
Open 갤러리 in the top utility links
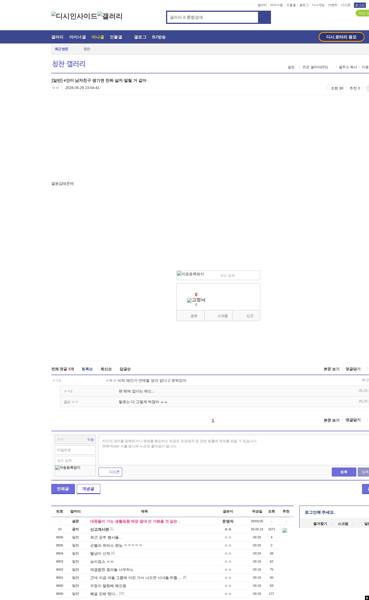(x=262, y=5)
